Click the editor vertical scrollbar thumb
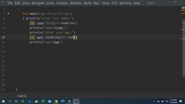Screen dimensions: 185x104 (184, 48)
